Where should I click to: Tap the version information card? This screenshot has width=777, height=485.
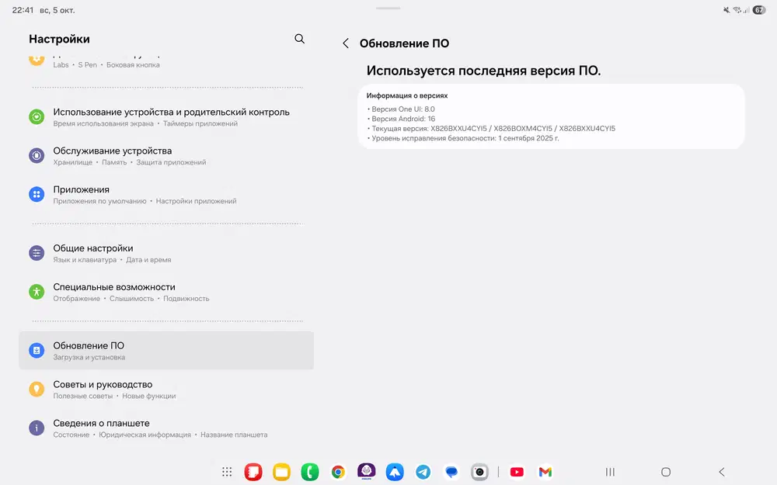(x=551, y=116)
